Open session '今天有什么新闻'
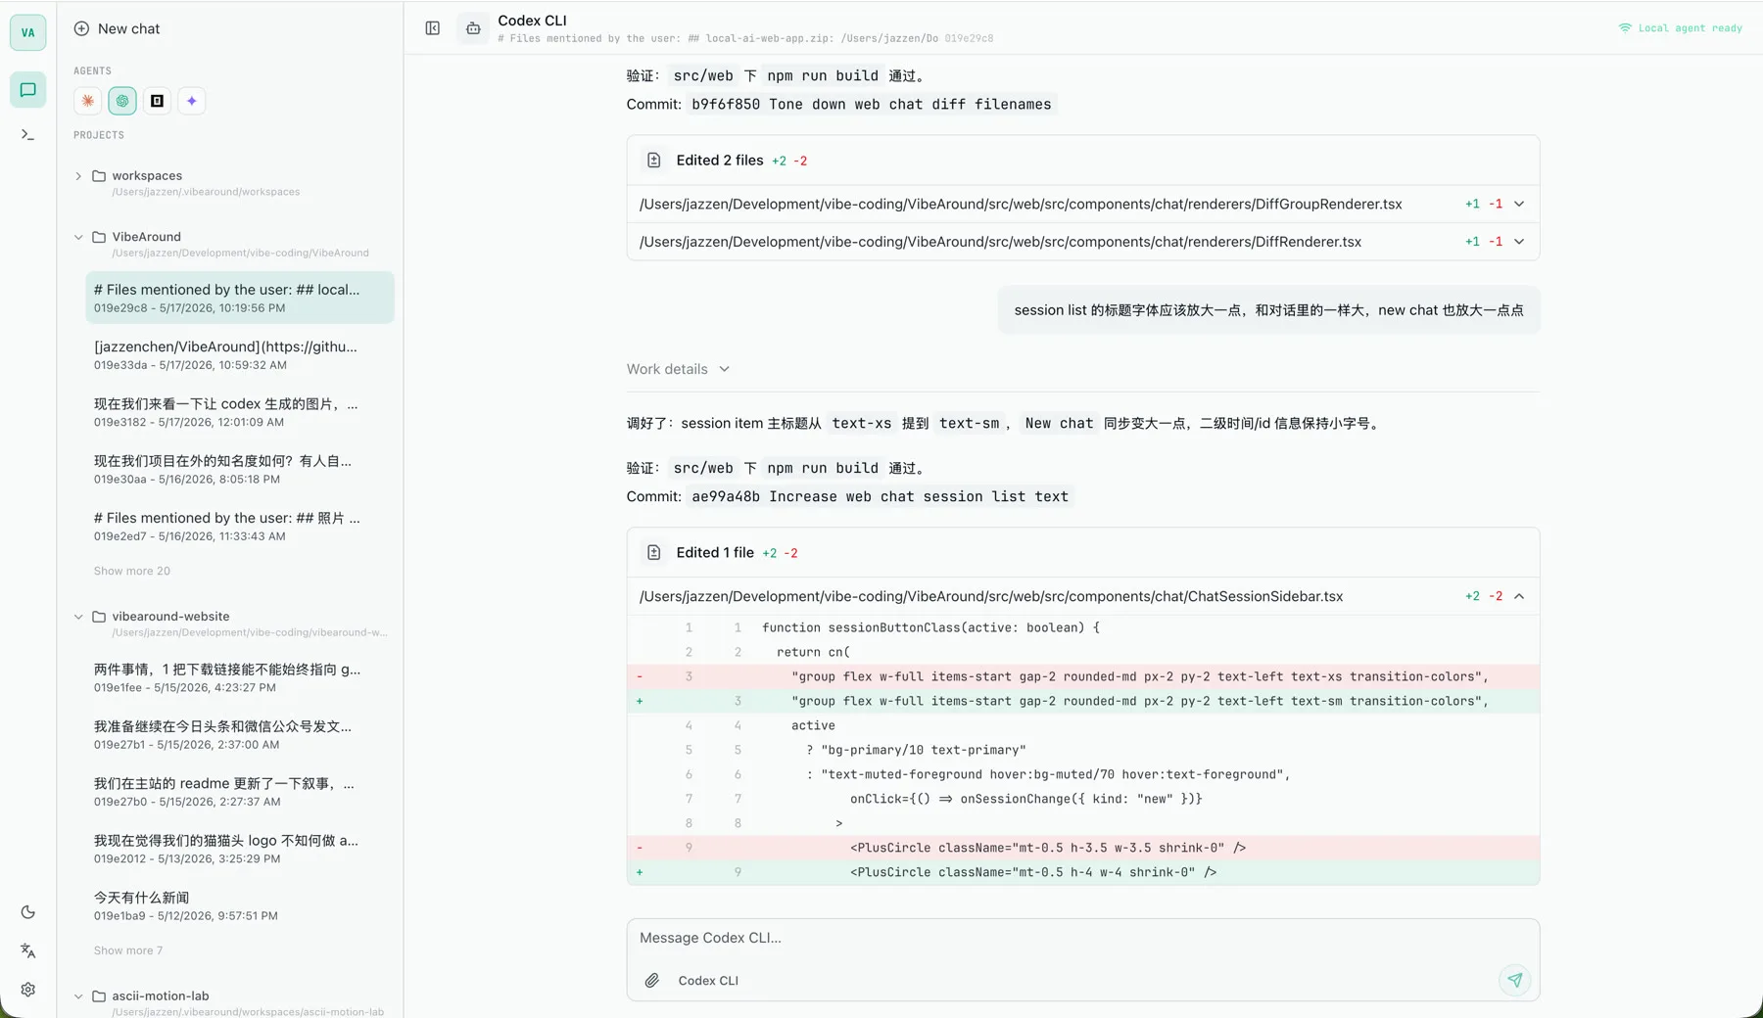Screen dimensions: 1763x1018 click(240, 905)
